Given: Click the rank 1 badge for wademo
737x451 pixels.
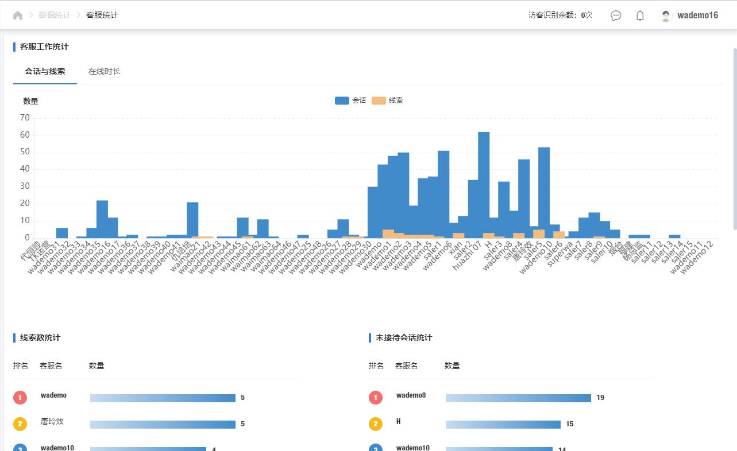Looking at the screenshot, I should 20,397.
